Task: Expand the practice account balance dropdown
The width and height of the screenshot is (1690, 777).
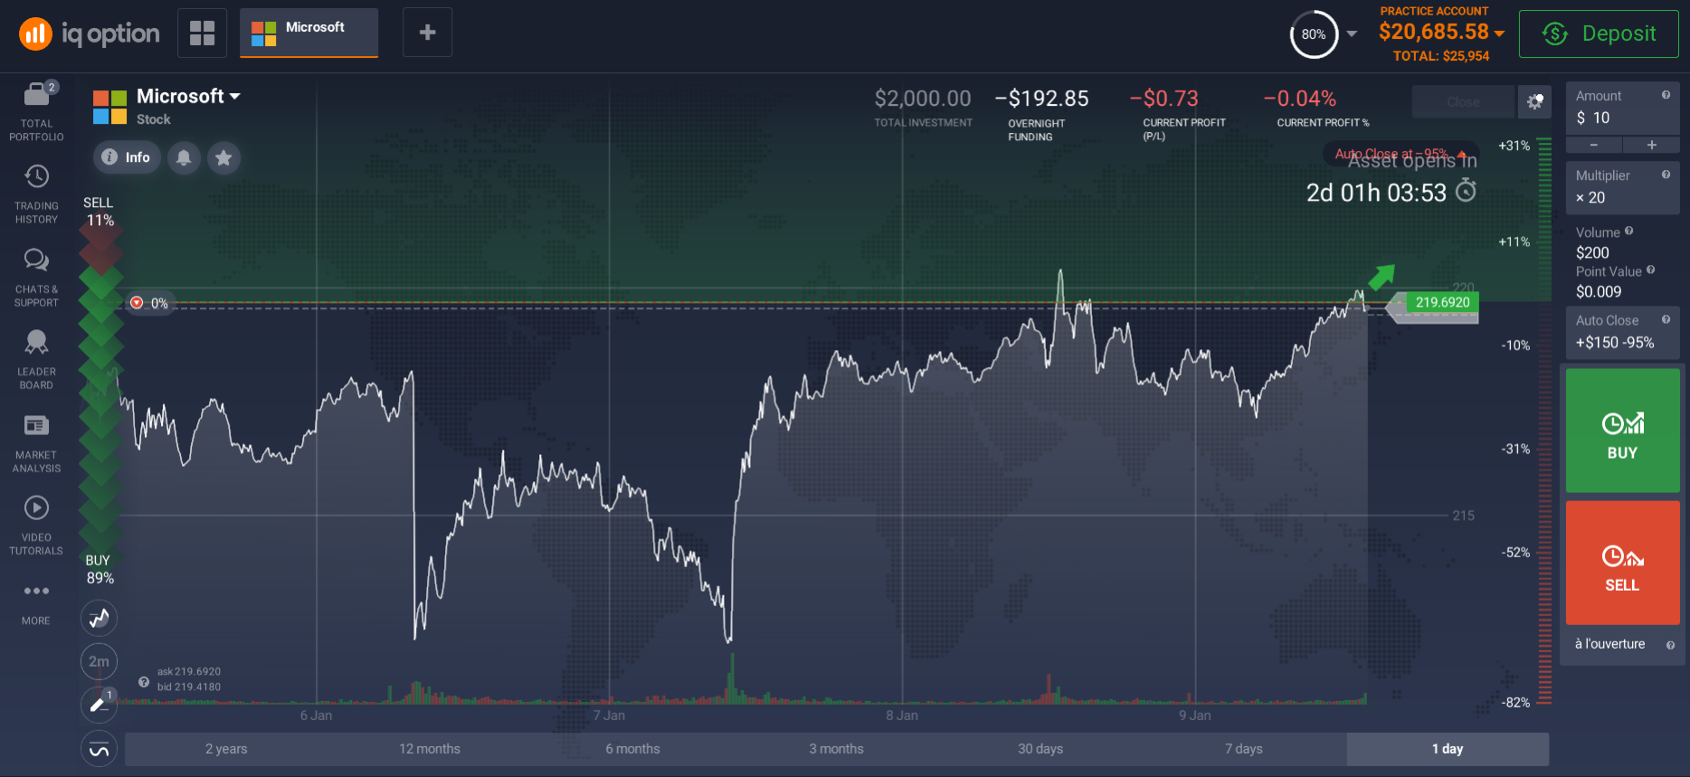Action: 1500,33
